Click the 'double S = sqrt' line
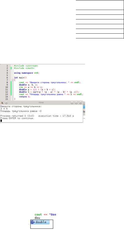The width and height of the screenshot is (124, 233). [49, 92]
